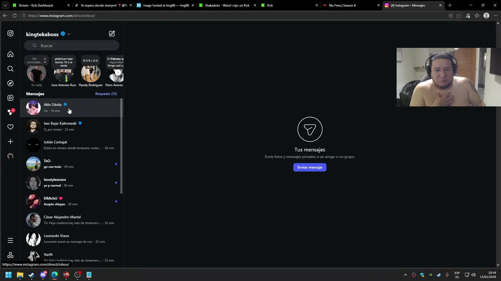The width and height of the screenshot is (501, 281).
Task: Go to Instagram Home feed icon
Action: point(11,54)
